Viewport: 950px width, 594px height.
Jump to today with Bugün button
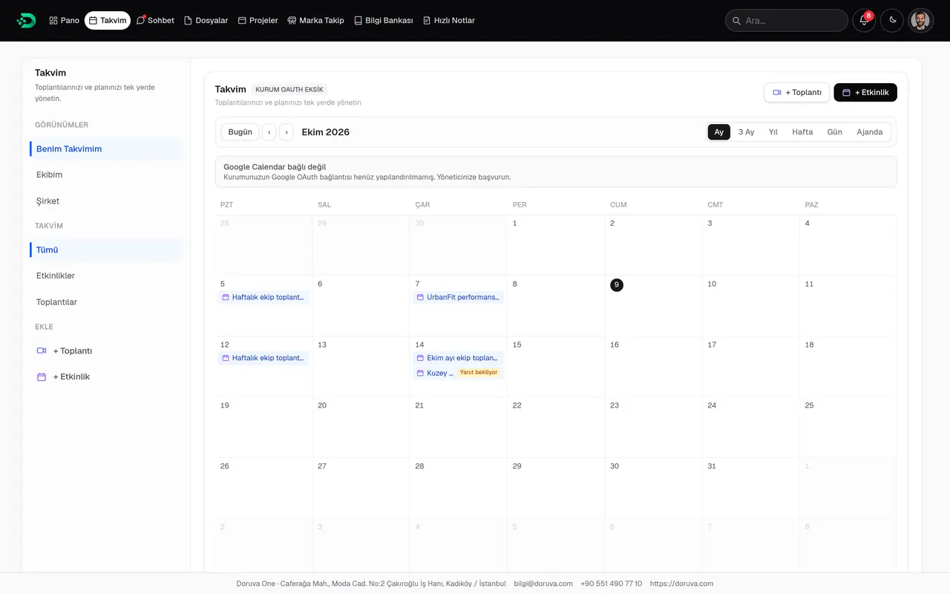(x=240, y=132)
